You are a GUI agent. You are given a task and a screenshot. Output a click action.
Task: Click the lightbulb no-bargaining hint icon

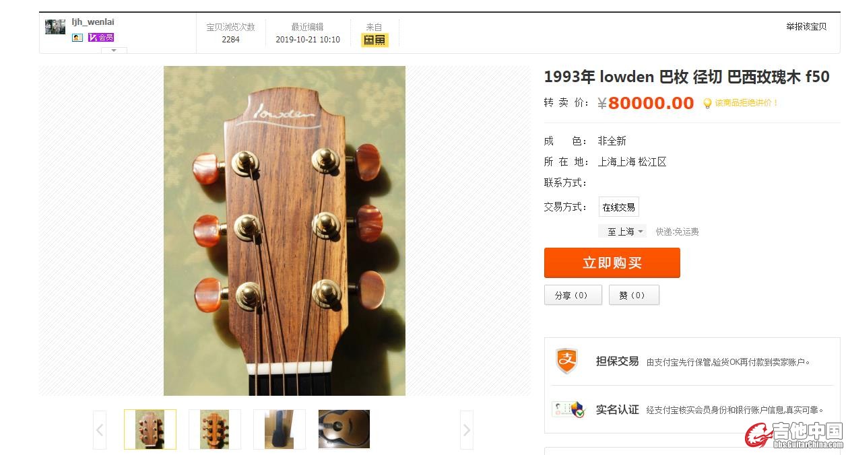pyautogui.click(x=707, y=104)
